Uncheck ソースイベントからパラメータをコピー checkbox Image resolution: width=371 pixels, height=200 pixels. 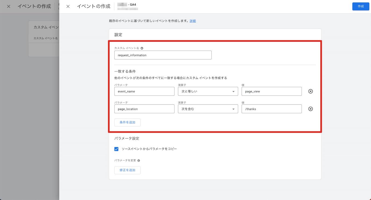[116, 149]
